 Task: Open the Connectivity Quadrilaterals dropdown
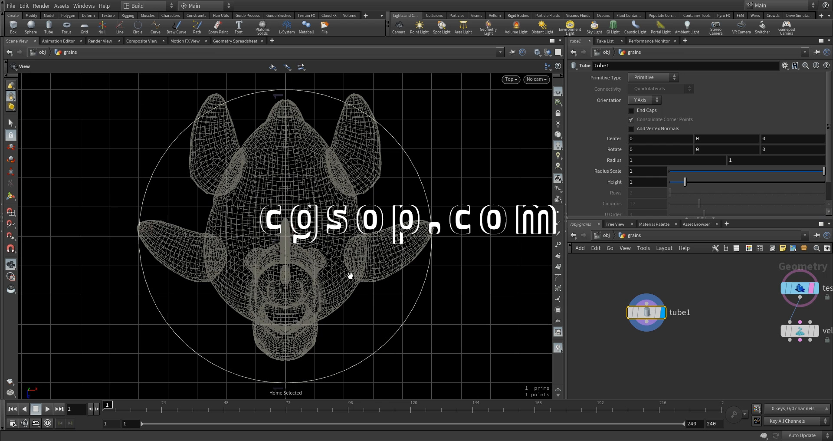click(x=661, y=89)
